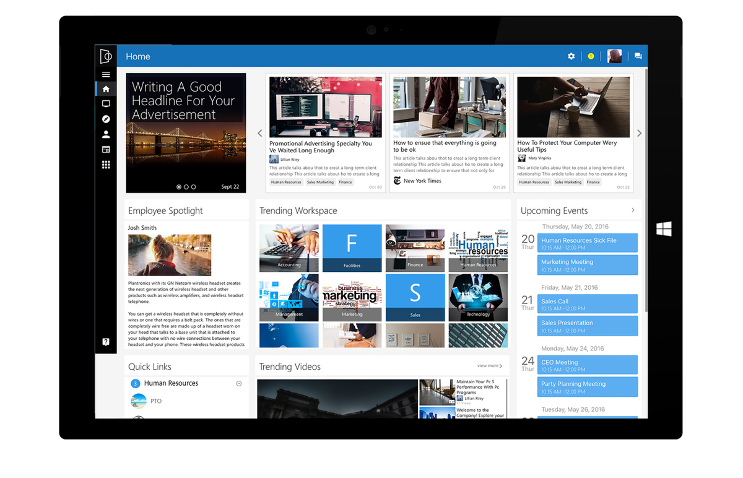Open the chat messages icon in the header
The width and height of the screenshot is (743, 478).
[x=638, y=56]
